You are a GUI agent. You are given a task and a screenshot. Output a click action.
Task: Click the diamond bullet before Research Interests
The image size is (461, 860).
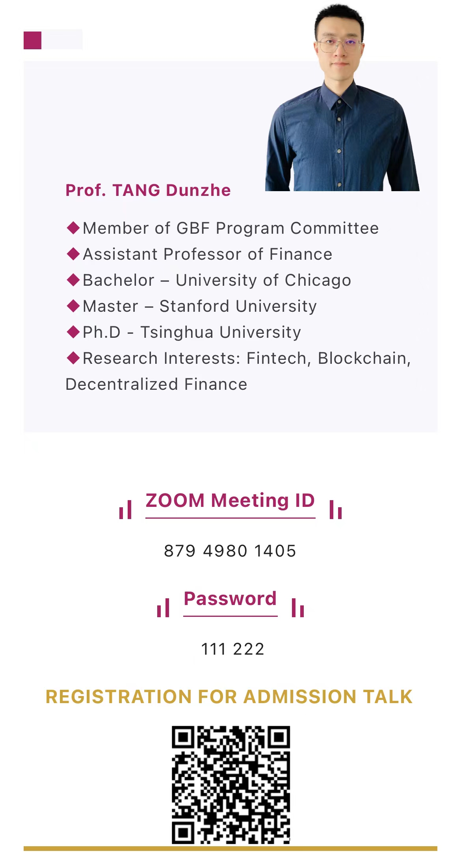[73, 358]
